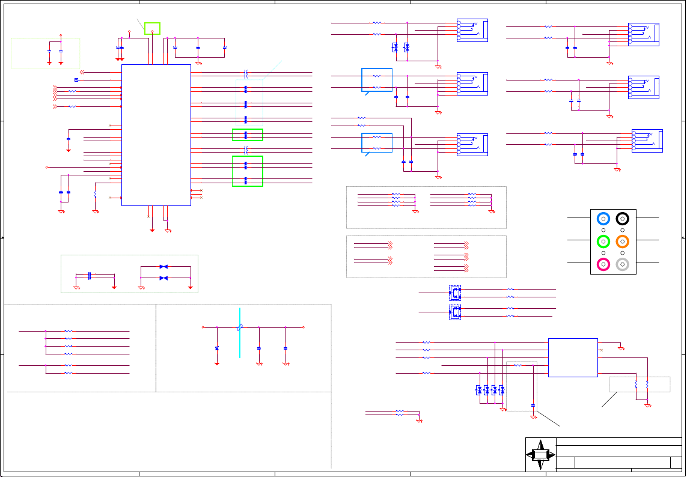This screenshot has height=477, width=690.
Task: Select the lower blue dashed transistor symbol
Action: pyautogui.click(x=455, y=312)
